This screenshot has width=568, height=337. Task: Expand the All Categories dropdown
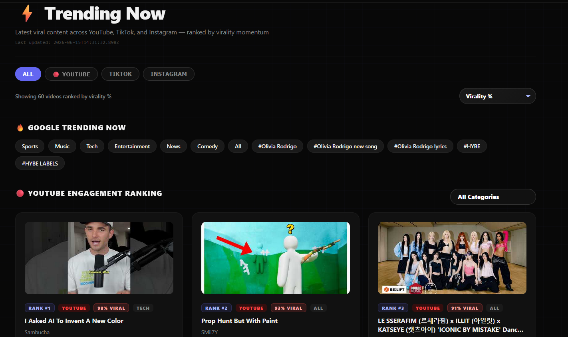[x=493, y=197]
